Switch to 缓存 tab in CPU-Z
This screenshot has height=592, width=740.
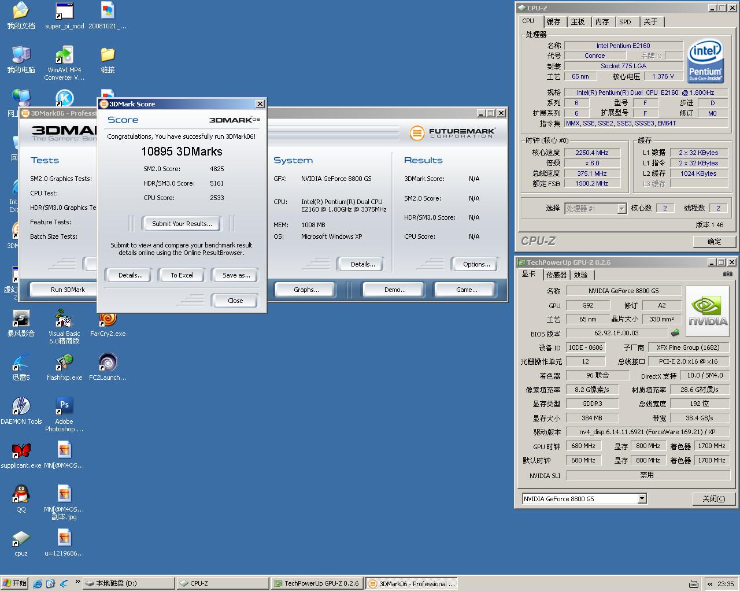click(x=553, y=22)
